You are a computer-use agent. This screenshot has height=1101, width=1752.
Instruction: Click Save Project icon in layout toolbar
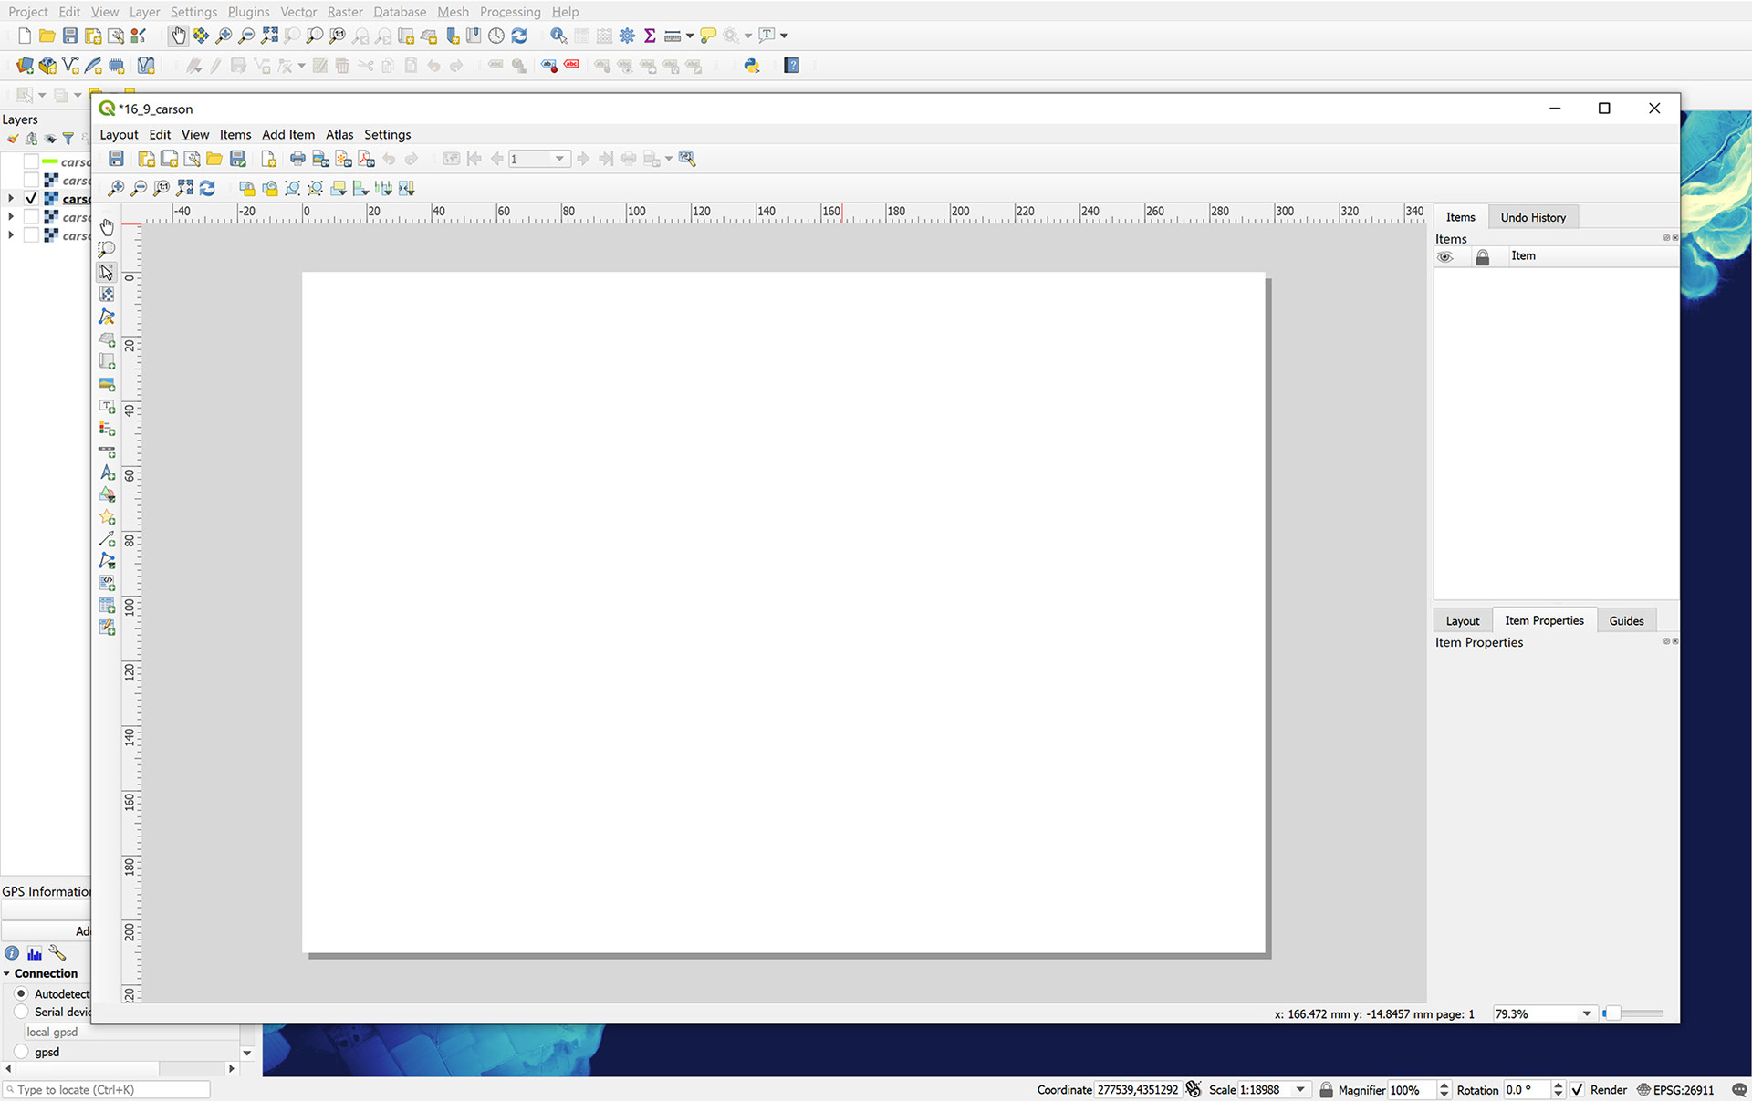[x=116, y=159]
